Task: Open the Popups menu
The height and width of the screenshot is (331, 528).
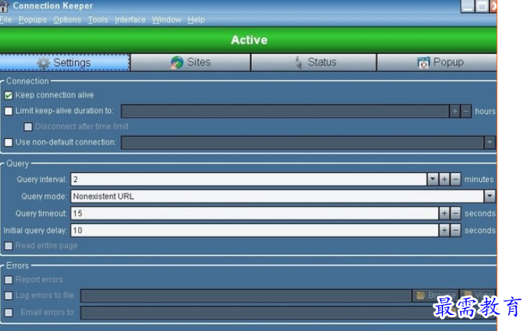Action: (32, 20)
